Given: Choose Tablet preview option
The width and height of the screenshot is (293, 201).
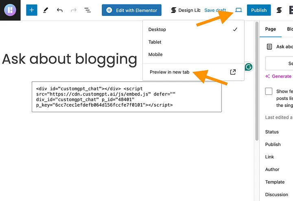Looking at the screenshot, I should pyautogui.click(x=155, y=42).
